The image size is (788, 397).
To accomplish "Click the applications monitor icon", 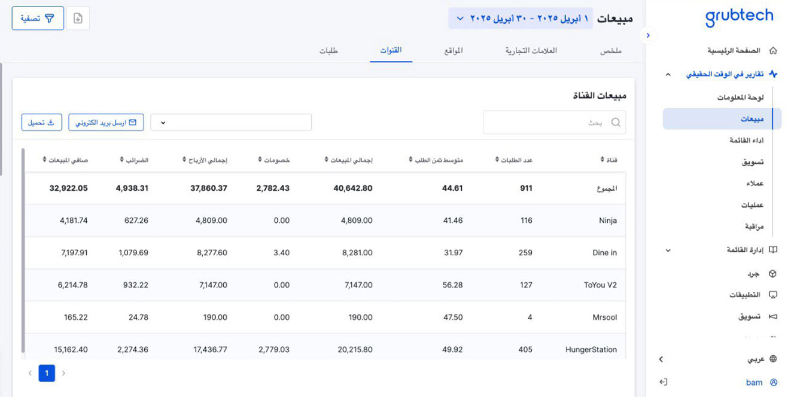I will [772, 295].
